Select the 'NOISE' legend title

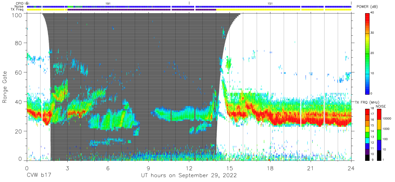pos(381,106)
